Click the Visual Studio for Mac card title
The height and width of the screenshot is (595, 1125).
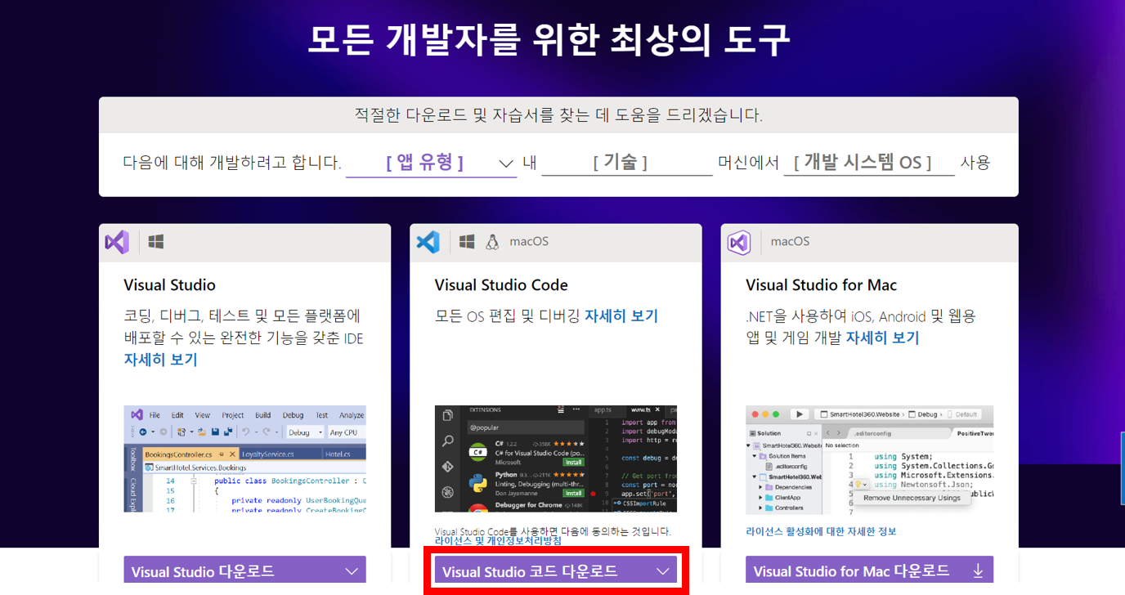click(821, 285)
